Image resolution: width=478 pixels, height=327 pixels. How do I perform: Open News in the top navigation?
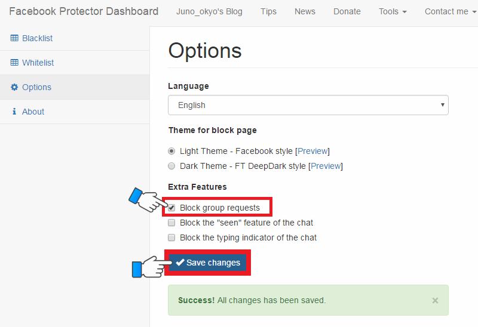tap(305, 11)
